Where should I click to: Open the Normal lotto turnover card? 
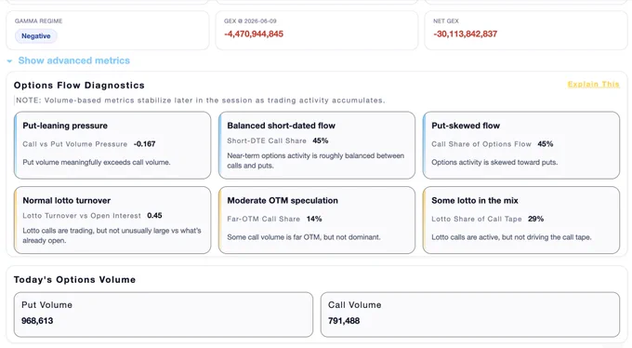click(112, 220)
